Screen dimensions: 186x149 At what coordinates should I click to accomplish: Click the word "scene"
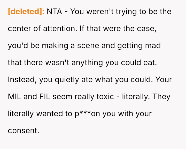(87, 46)
